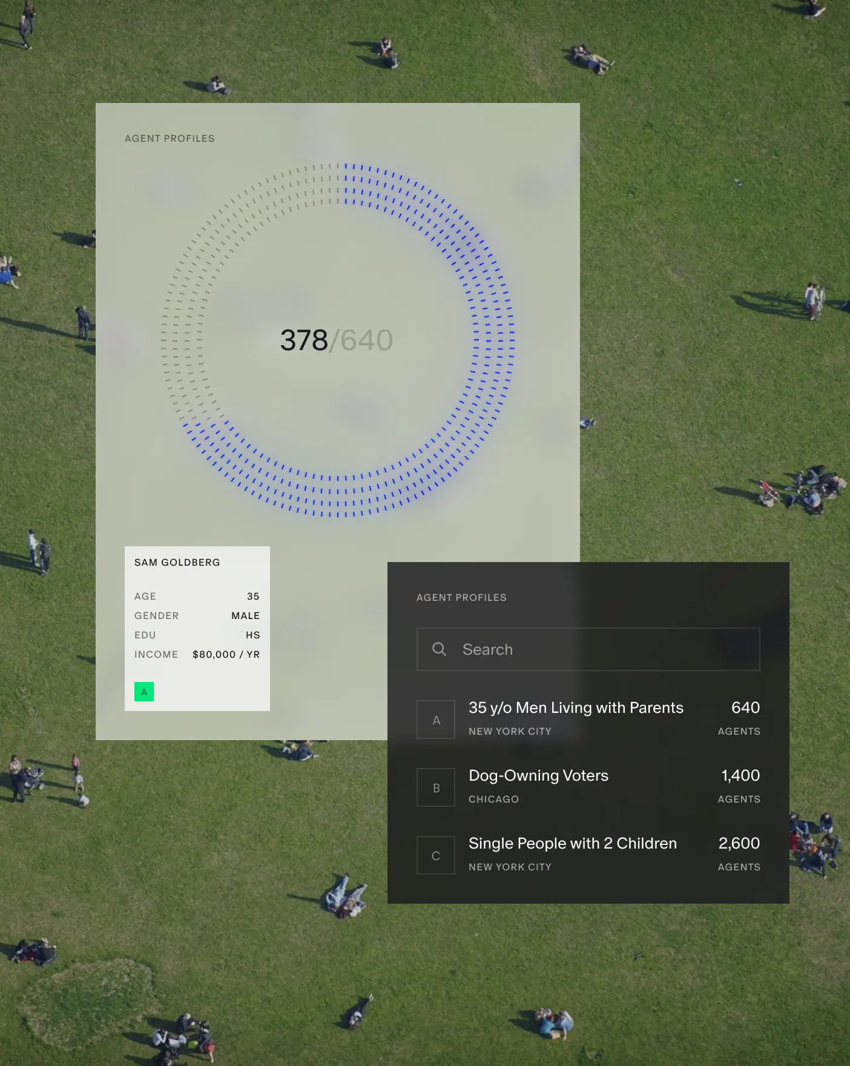Viewport: 850px width, 1066px height.
Task: Click Agent Profiles heading in the dark panel
Action: coord(461,597)
